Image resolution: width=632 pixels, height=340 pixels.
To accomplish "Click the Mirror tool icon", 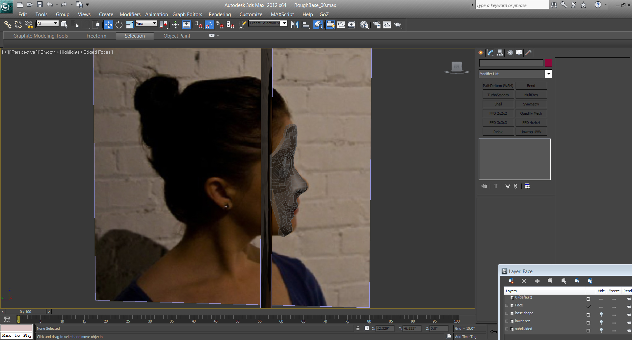I will point(295,25).
